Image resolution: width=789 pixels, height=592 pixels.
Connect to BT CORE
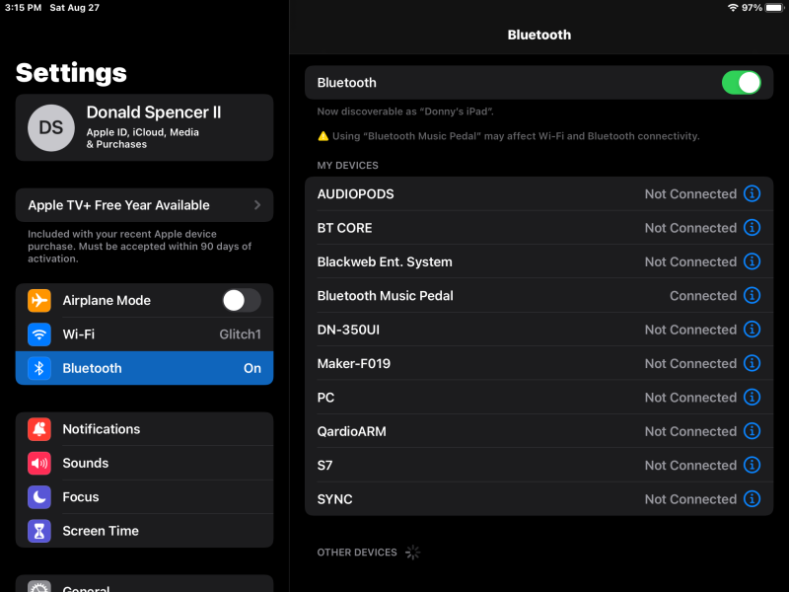click(538, 228)
